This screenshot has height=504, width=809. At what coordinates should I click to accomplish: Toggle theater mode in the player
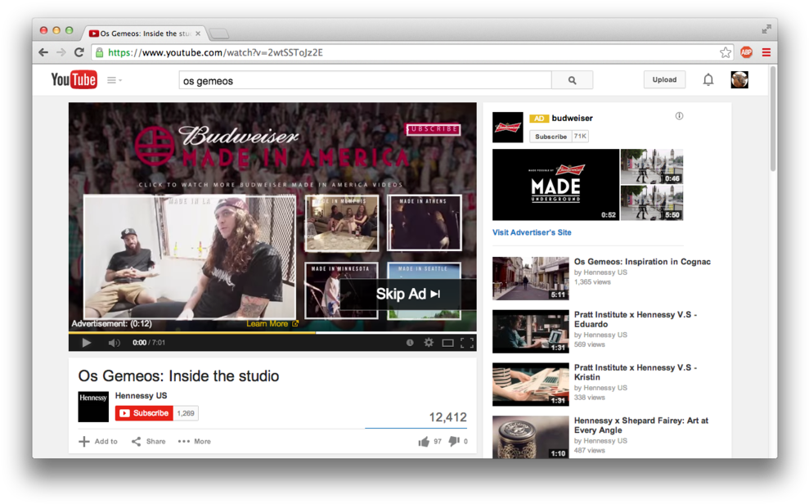(x=447, y=343)
